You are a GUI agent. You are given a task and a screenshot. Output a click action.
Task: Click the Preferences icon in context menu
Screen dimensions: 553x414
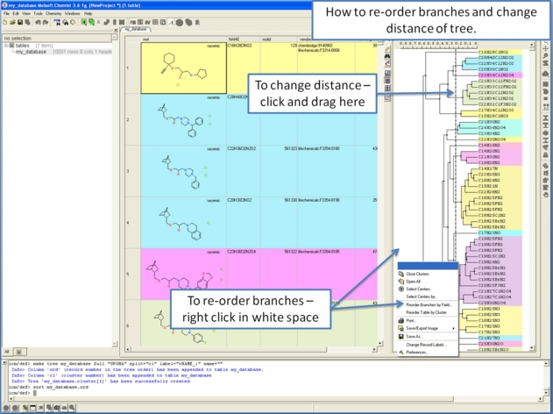401,352
